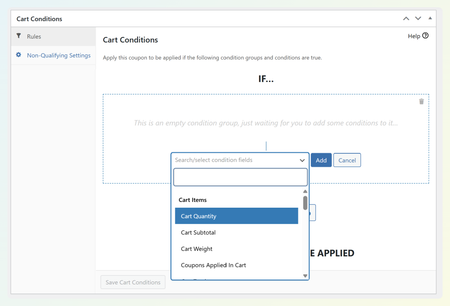Collapse the Cart Conditions metabox
Viewport: 450px width, 306px height.
point(430,18)
